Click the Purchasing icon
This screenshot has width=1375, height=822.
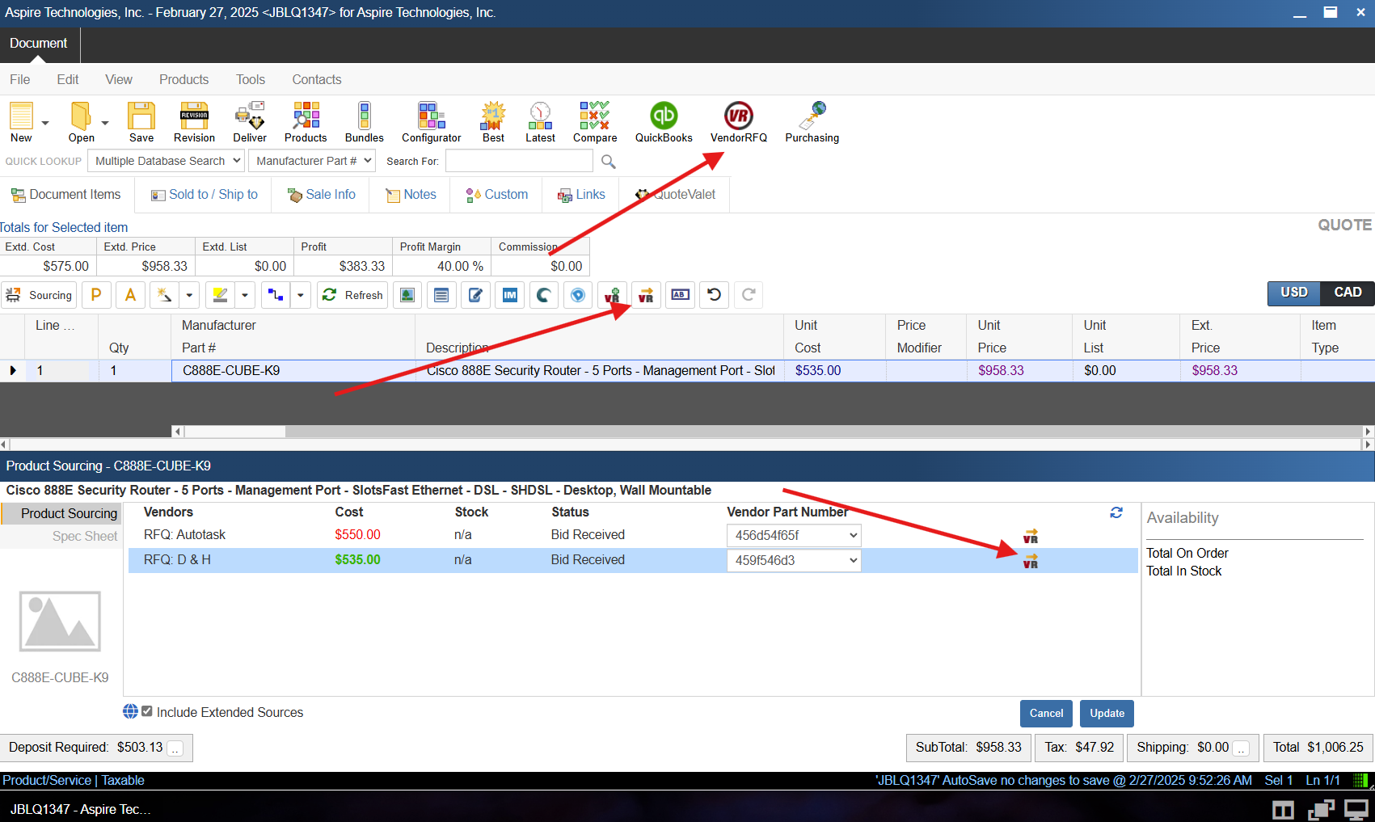812,121
